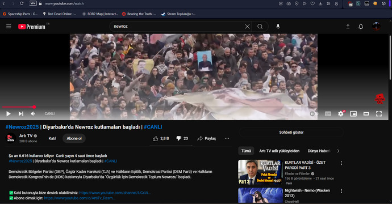Click the red video progress bar
This screenshot has height=204, width=392.
[x=18, y=107]
